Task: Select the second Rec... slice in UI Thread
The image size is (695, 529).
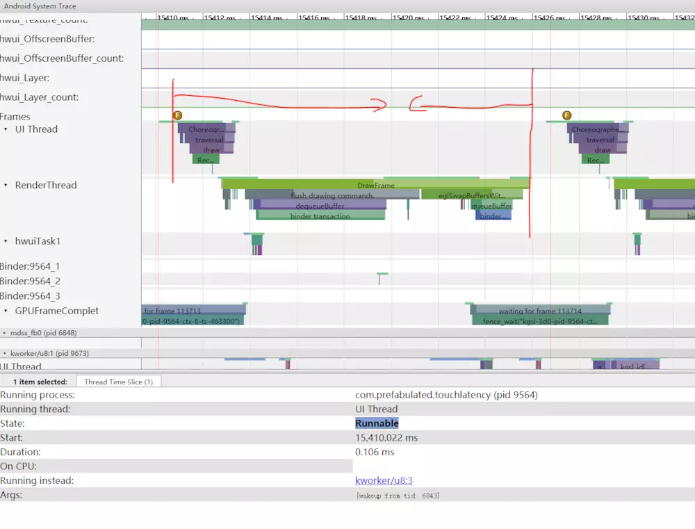Action: (x=596, y=160)
